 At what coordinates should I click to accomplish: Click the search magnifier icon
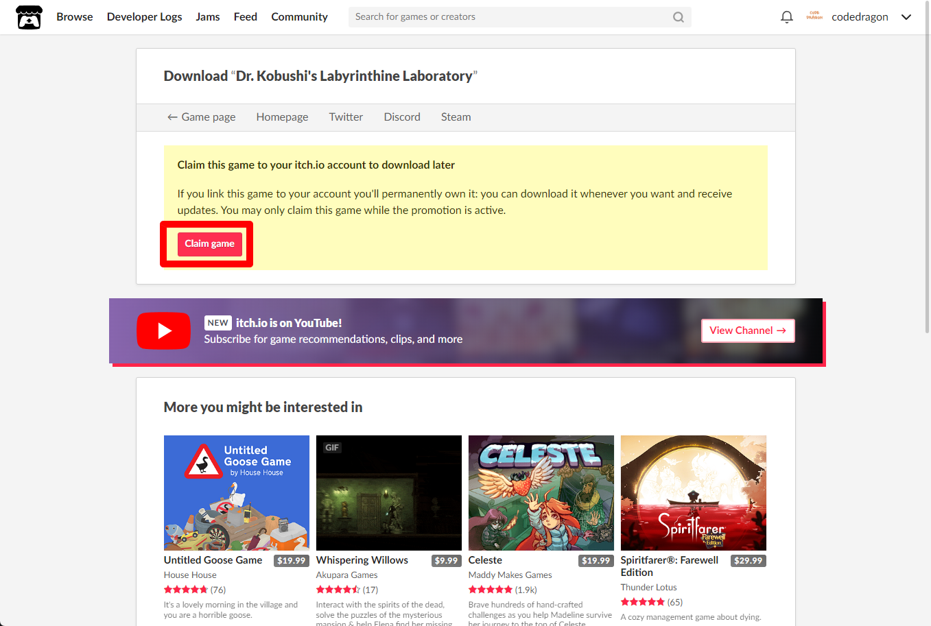pos(679,17)
